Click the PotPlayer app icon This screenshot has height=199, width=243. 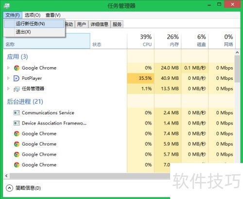[x=17, y=78]
